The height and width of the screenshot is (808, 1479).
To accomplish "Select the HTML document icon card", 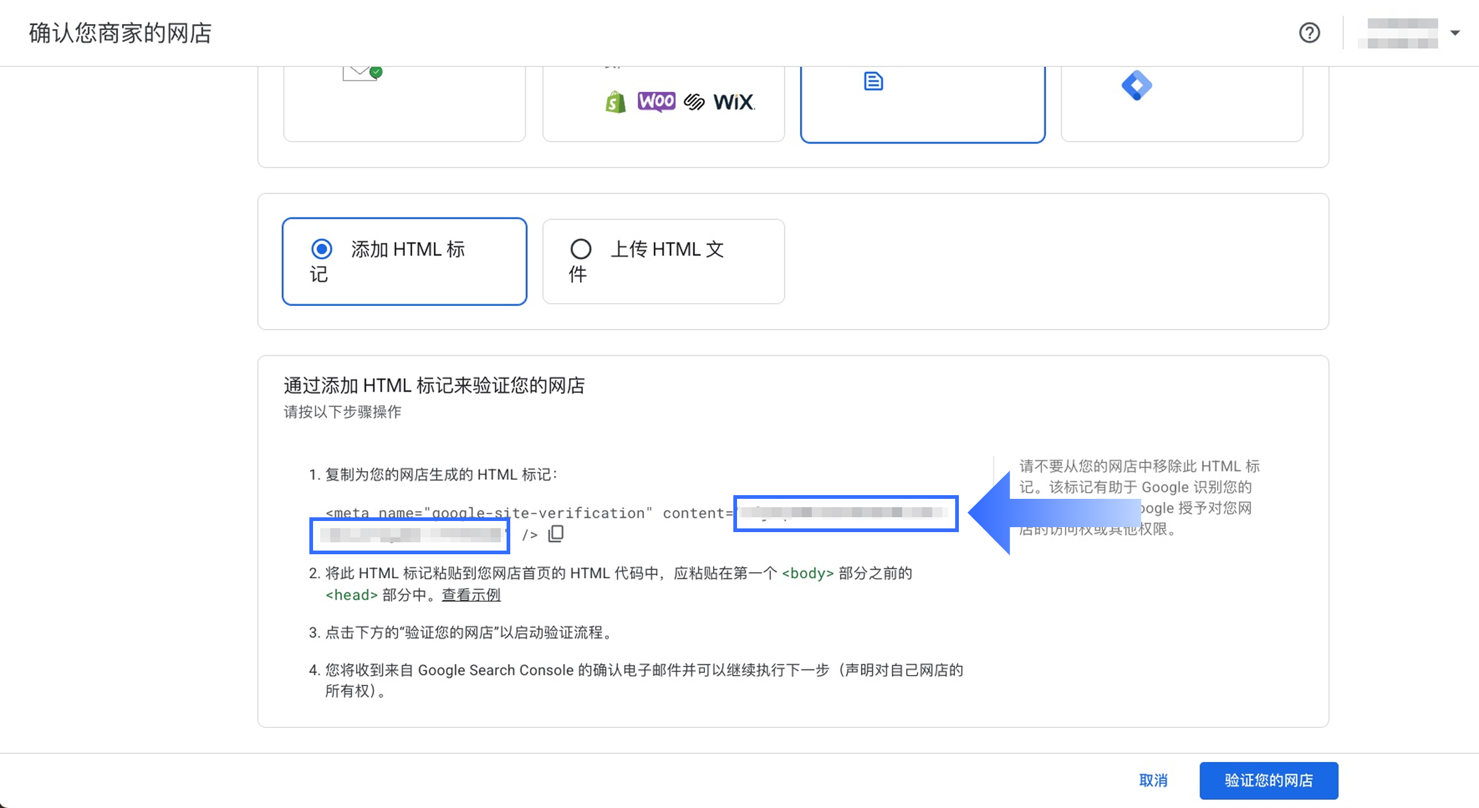I will pos(873,81).
